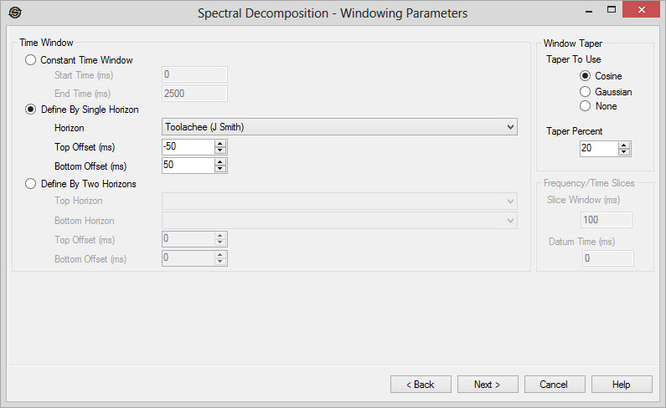Cancel the Windowing Parameters dialog
Image resolution: width=666 pixels, height=408 pixels.
click(x=555, y=385)
